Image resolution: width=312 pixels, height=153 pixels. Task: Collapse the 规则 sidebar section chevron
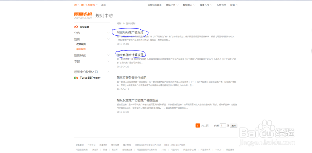109,39
